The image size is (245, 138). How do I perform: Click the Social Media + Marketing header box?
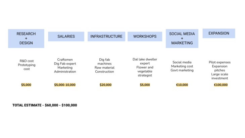tap(182, 38)
